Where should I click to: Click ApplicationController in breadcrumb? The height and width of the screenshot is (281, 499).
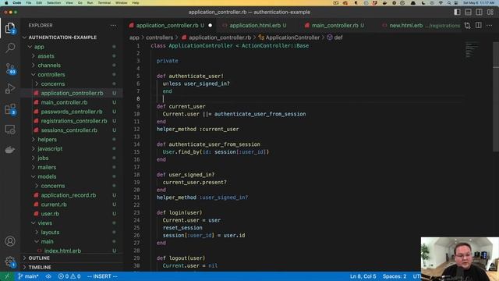click(x=292, y=37)
